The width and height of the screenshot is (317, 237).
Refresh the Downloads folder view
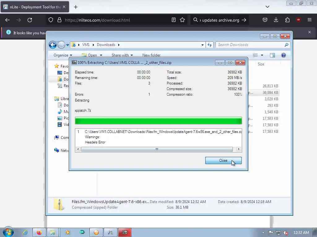coord(210,45)
